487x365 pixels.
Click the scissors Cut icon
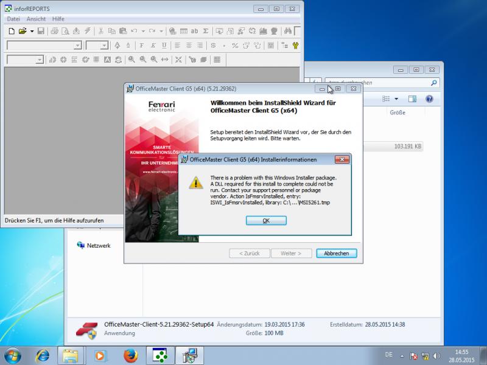pyautogui.click(x=101, y=30)
